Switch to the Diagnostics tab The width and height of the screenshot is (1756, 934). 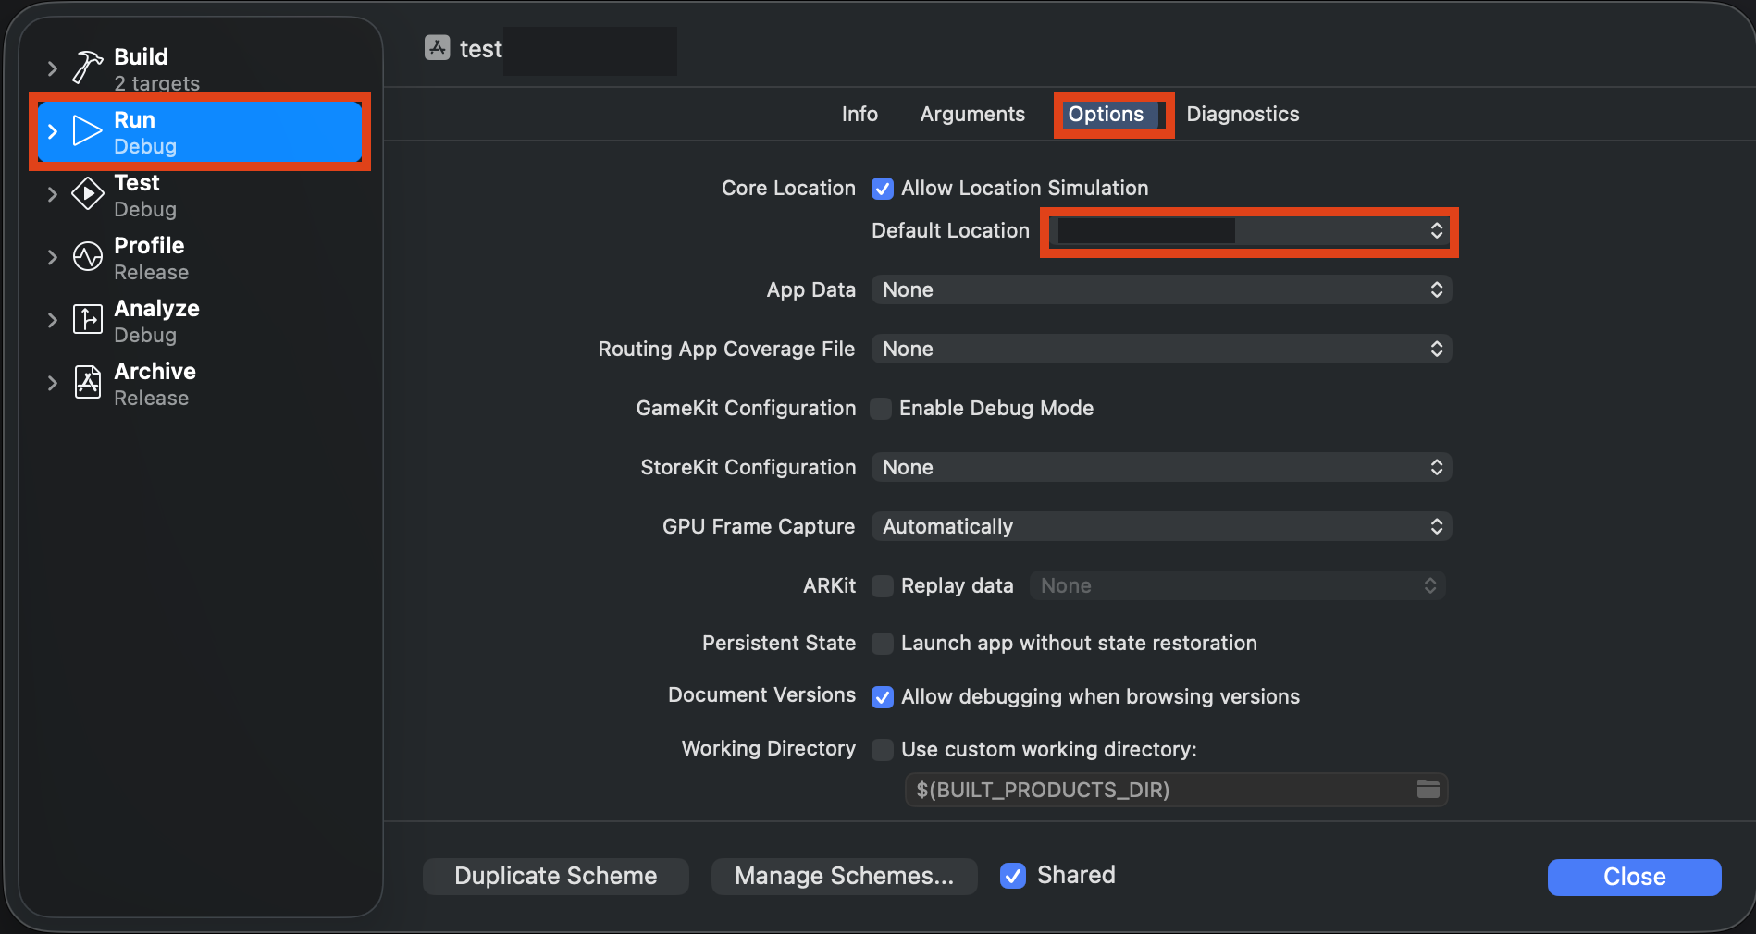pos(1243,115)
